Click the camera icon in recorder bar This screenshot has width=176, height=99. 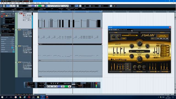pos(29,1)
